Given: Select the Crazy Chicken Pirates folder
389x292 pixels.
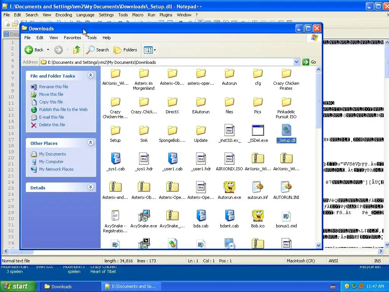Looking at the screenshot, I should [286, 73].
